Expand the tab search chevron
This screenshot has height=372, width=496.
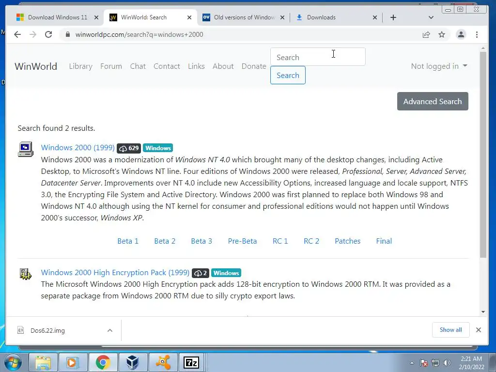pos(431,17)
